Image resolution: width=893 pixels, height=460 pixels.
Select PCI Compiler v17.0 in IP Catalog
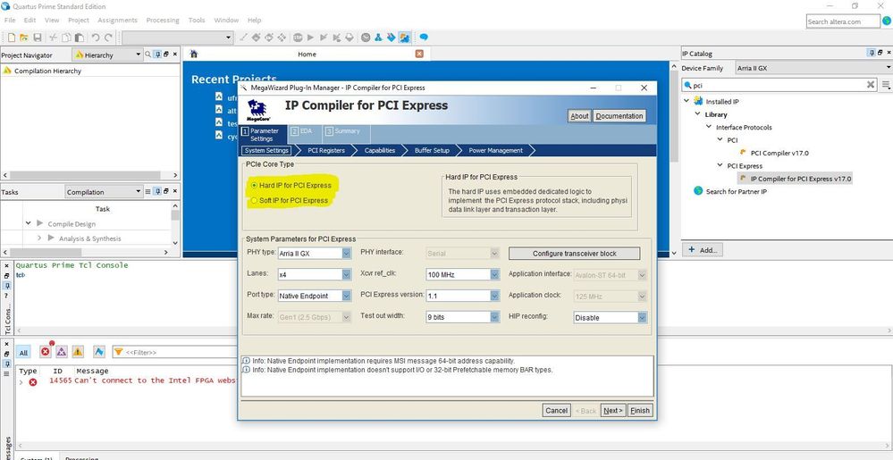[779, 153]
